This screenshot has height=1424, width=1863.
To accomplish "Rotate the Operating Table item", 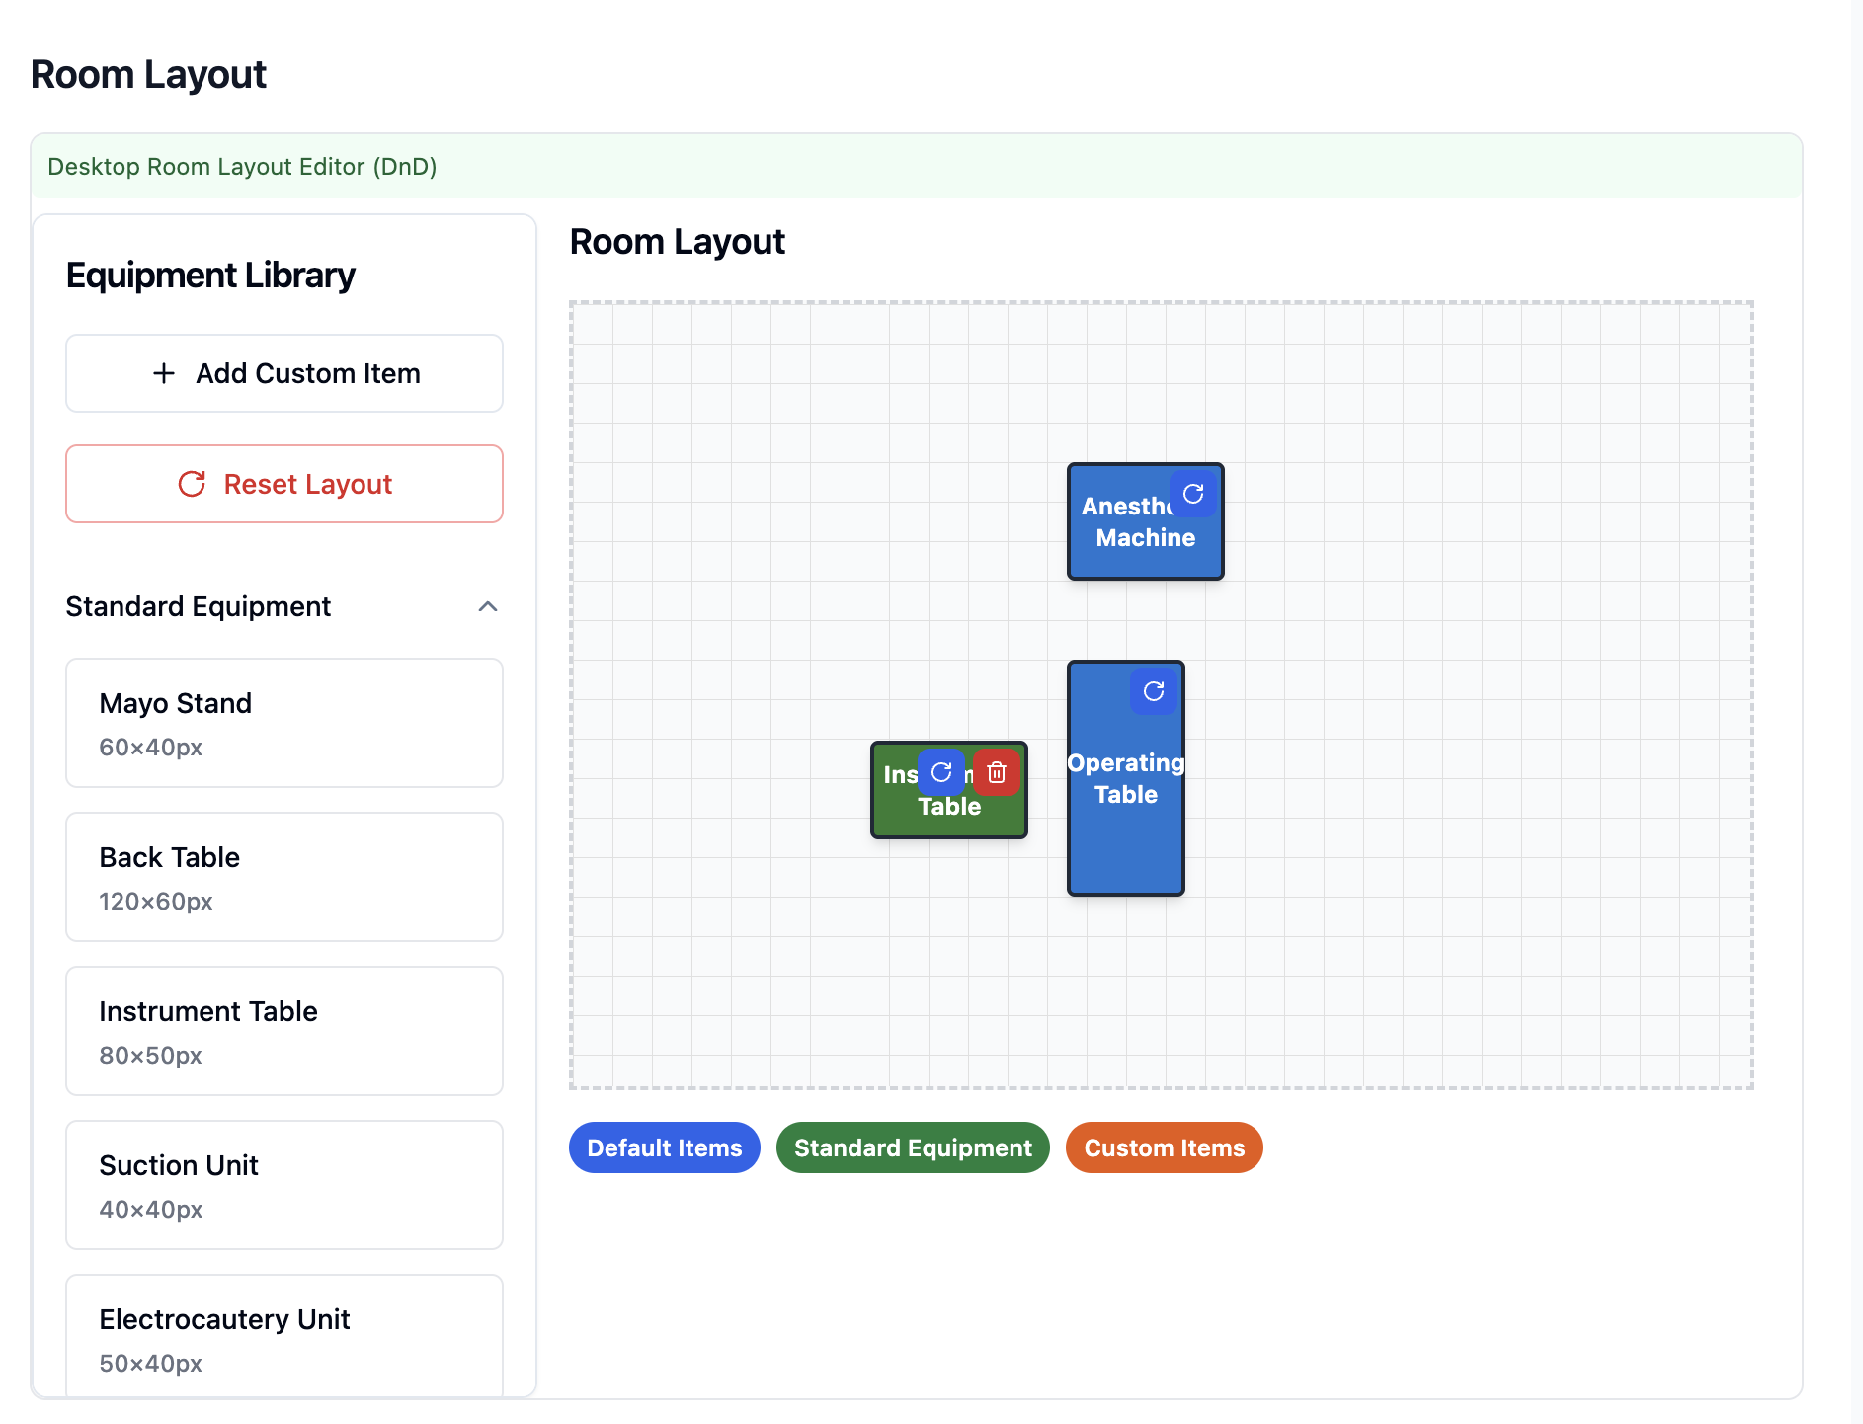I will (x=1153, y=691).
